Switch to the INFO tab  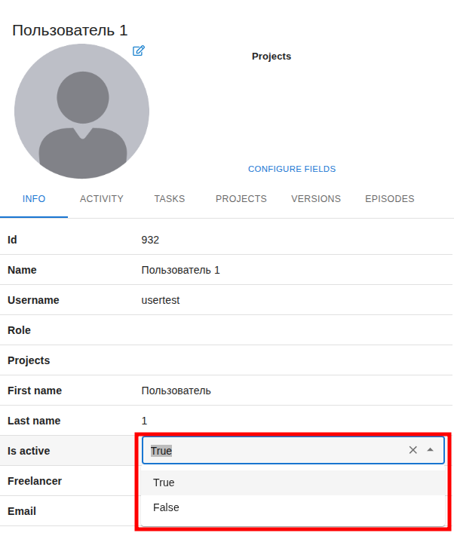click(x=34, y=199)
